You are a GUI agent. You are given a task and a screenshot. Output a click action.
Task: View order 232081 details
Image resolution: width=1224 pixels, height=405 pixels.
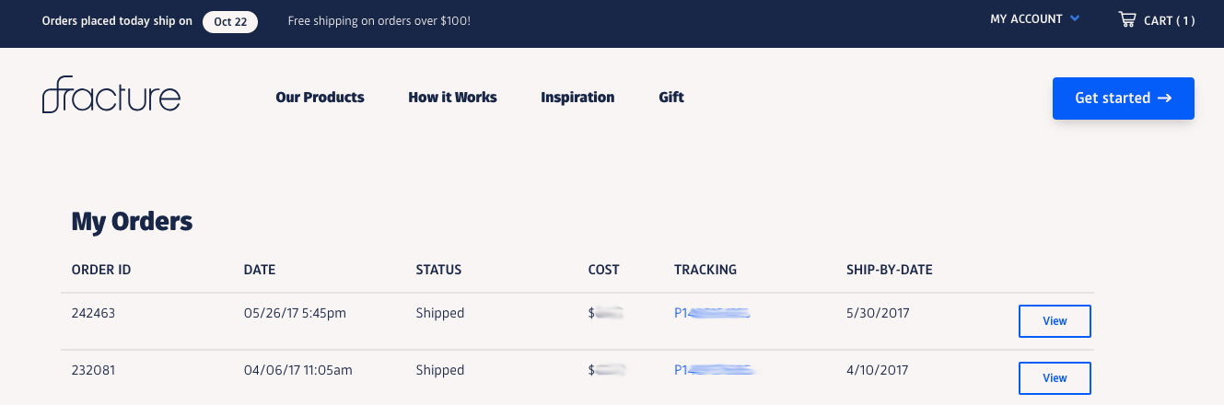(x=1055, y=378)
